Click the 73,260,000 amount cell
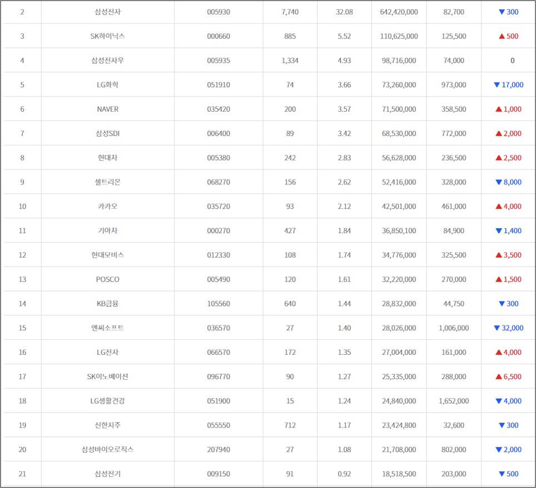Image resolution: width=536 pixels, height=488 pixels. click(399, 84)
